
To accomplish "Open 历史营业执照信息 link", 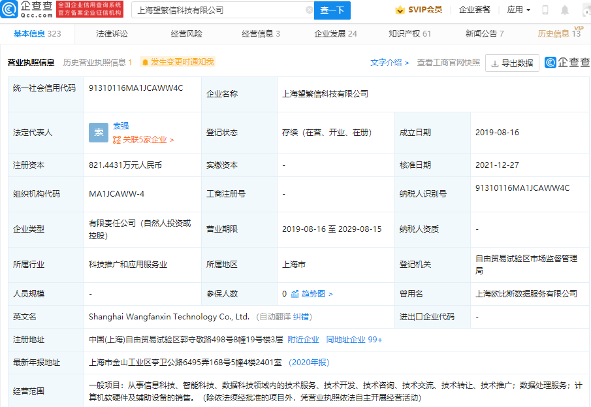I will coord(97,63).
